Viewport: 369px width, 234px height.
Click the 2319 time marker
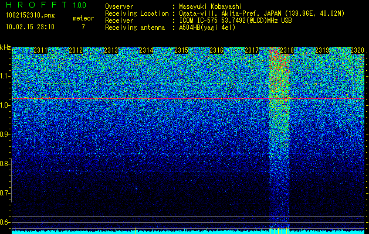click(322, 50)
